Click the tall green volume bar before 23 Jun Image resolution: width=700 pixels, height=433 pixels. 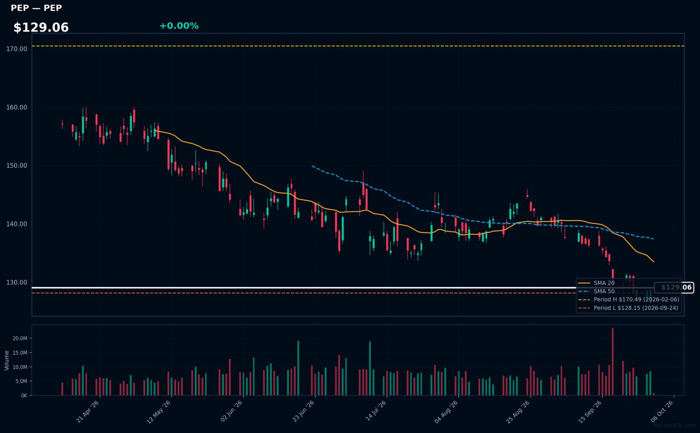click(298, 368)
